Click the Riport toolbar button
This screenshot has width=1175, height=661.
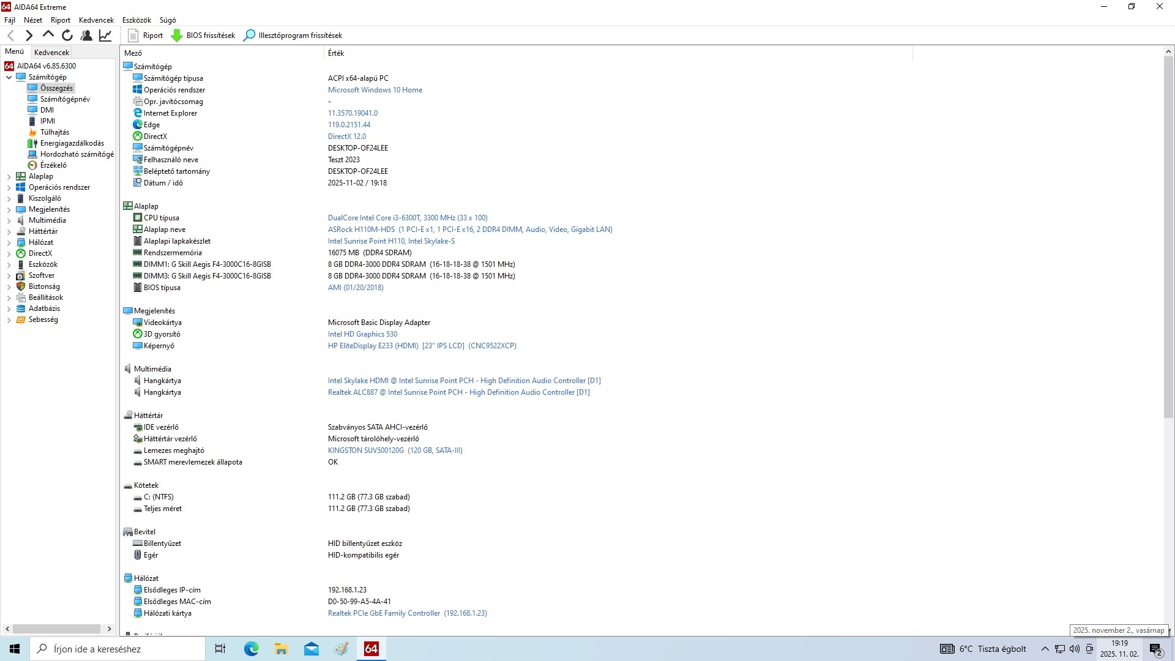click(x=146, y=35)
